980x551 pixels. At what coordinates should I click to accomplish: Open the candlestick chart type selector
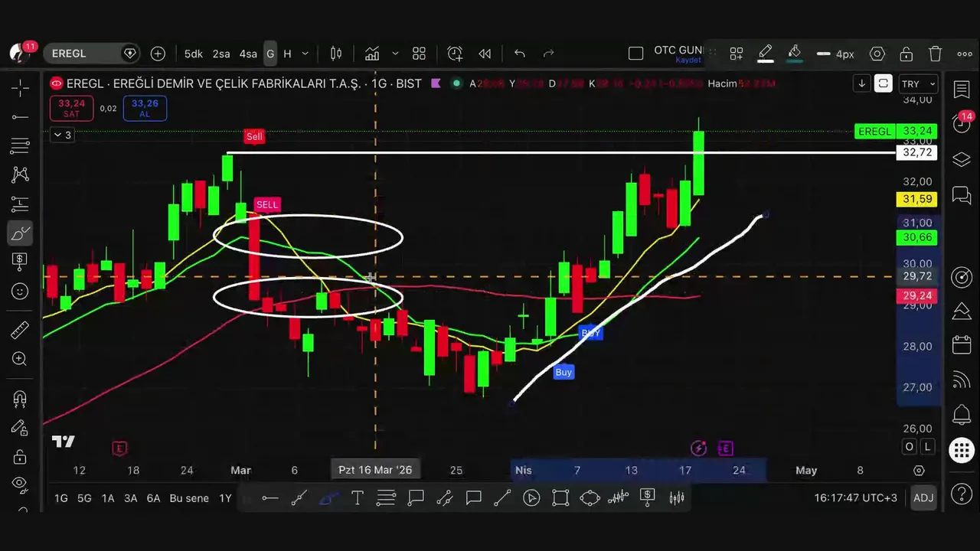336,54
